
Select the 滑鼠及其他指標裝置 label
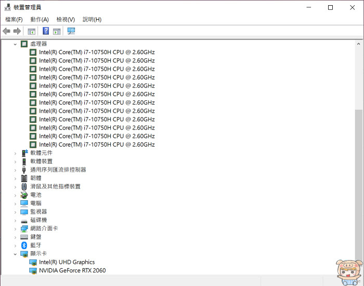(x=55, y=186)
